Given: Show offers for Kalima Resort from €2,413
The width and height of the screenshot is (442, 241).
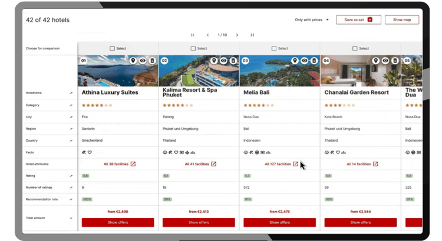Looking at the screenshot, I should (199, 222).
